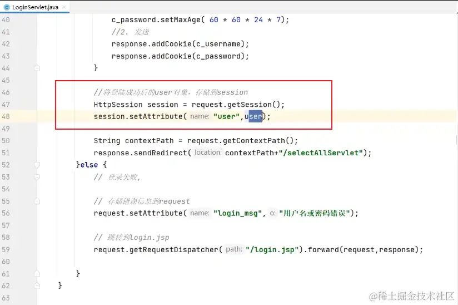The height and width of the screenshot is (305, 458).
Task: Click line number 48 in the gutter
Action: [6, 116]
